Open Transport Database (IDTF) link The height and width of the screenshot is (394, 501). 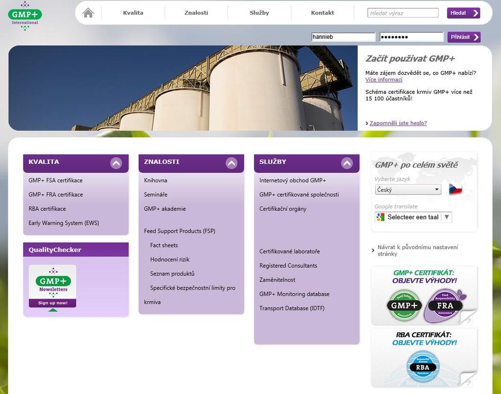pos(292,308)
